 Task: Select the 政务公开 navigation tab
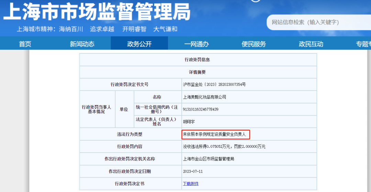pos(139,44)
